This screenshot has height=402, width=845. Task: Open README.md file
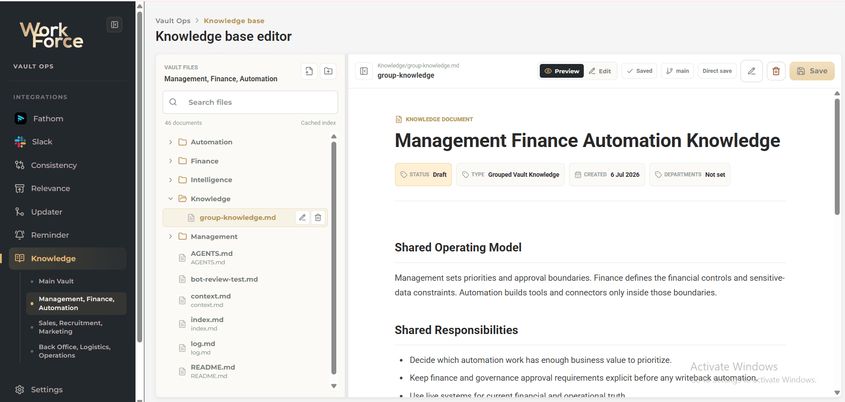coord(213,371)
